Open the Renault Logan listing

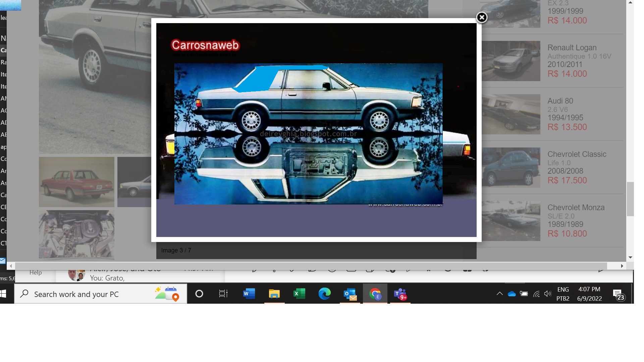coord(572,48)
